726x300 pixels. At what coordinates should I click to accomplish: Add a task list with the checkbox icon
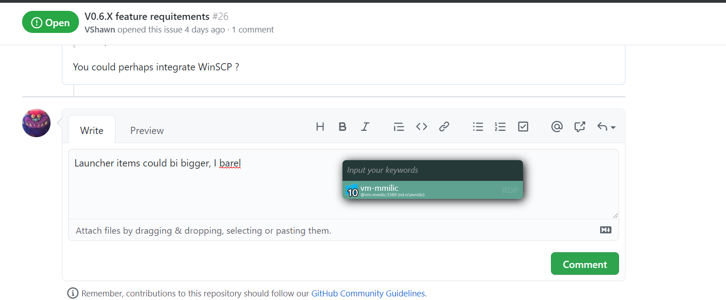pyautogui.click(x=523, y=127)
